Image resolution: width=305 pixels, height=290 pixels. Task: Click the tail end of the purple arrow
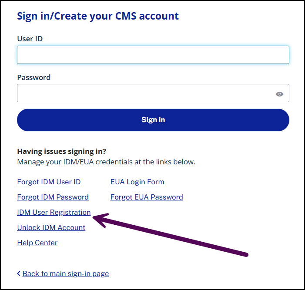tap(245, 254)
